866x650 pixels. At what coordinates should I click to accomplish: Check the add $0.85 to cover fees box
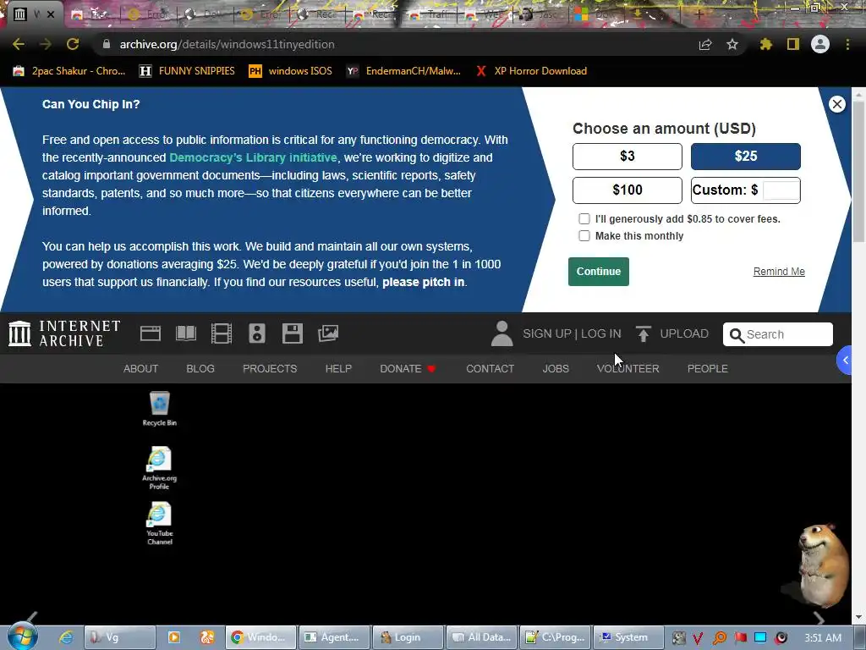point(584,219)
